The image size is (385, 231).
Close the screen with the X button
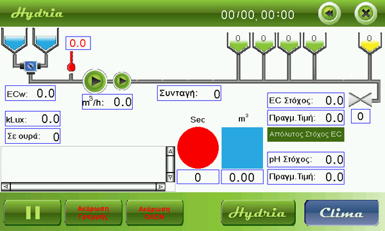(366, 13)
